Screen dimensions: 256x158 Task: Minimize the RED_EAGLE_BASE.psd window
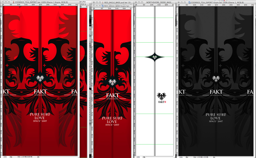97,3
